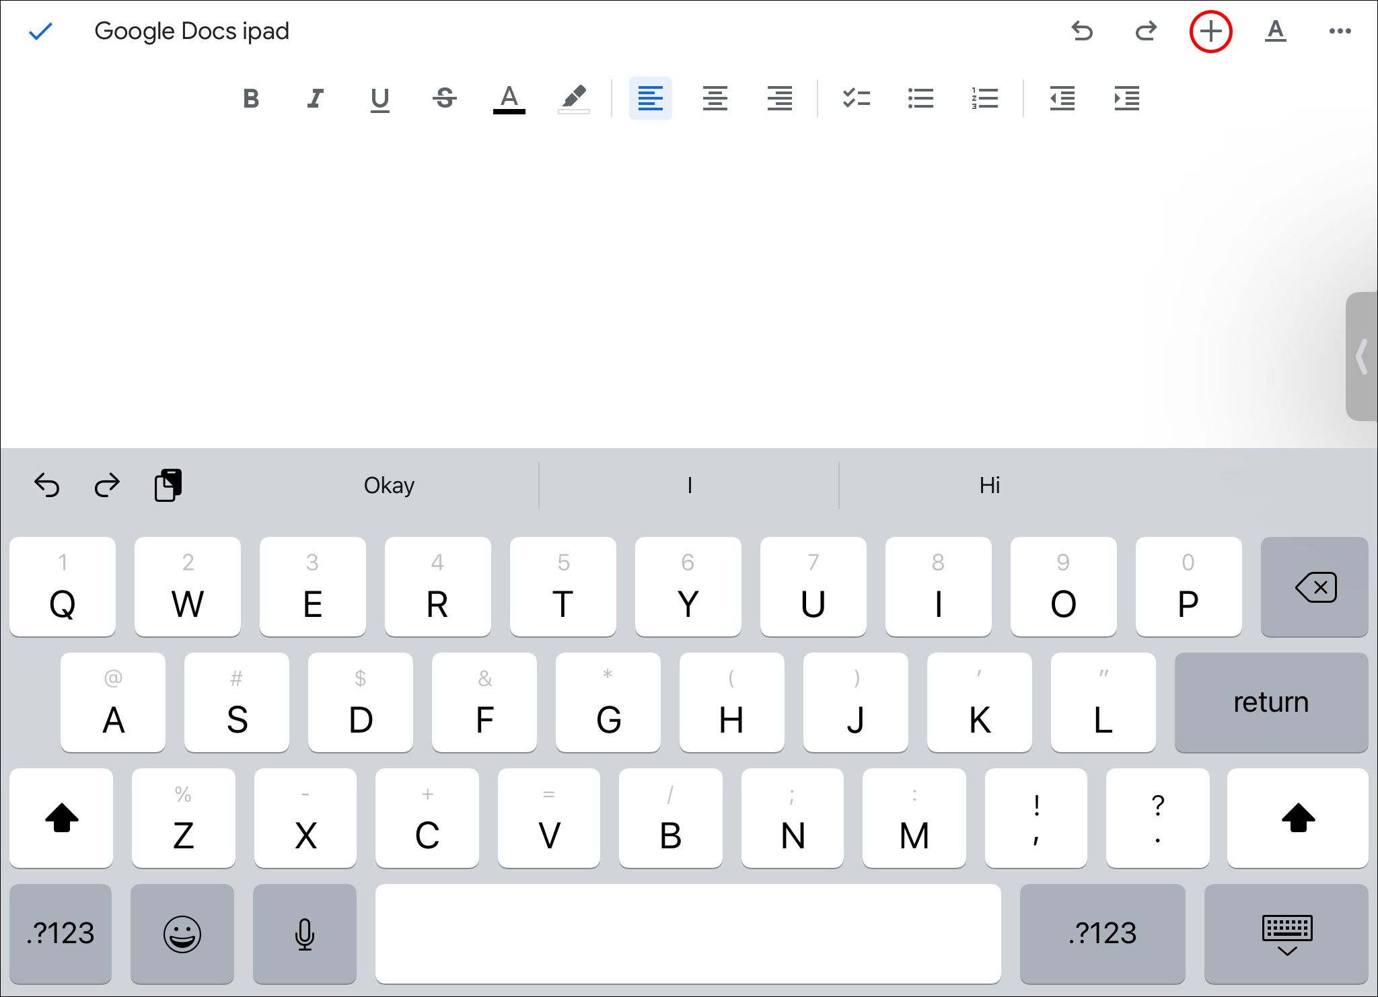Choose the 'Okay' word suggestion
This screenshot has height=997, width=1378.
(389, 485)
